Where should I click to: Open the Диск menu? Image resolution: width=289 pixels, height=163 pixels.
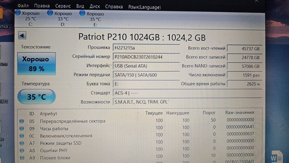coord(95,6)
